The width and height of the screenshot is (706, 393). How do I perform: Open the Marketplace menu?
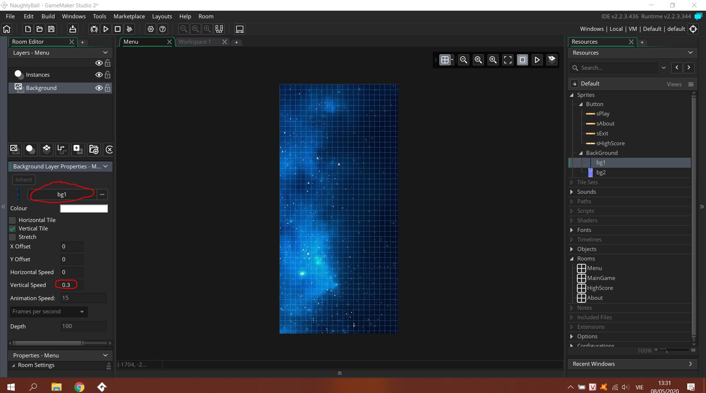(129, 17)
